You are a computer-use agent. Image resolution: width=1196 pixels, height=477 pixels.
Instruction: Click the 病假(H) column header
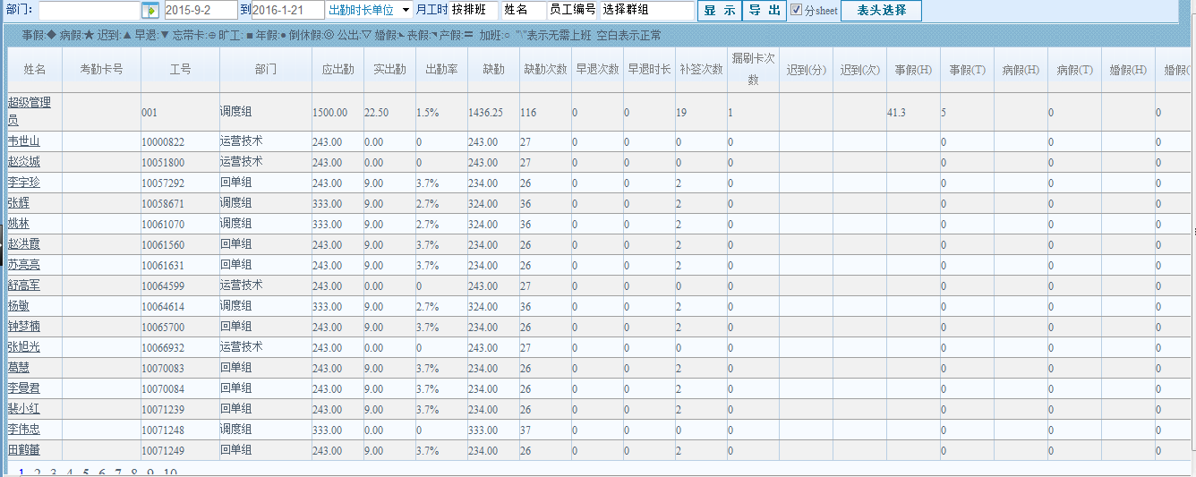coord(1021,69)
